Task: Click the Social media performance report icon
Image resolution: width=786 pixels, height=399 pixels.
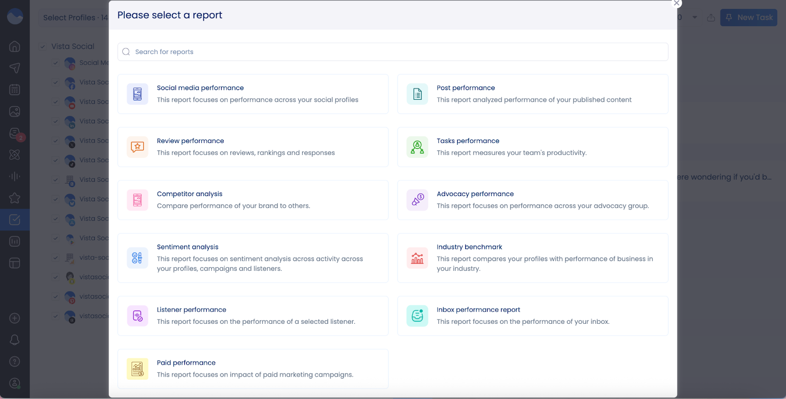Action: point(138,94)
